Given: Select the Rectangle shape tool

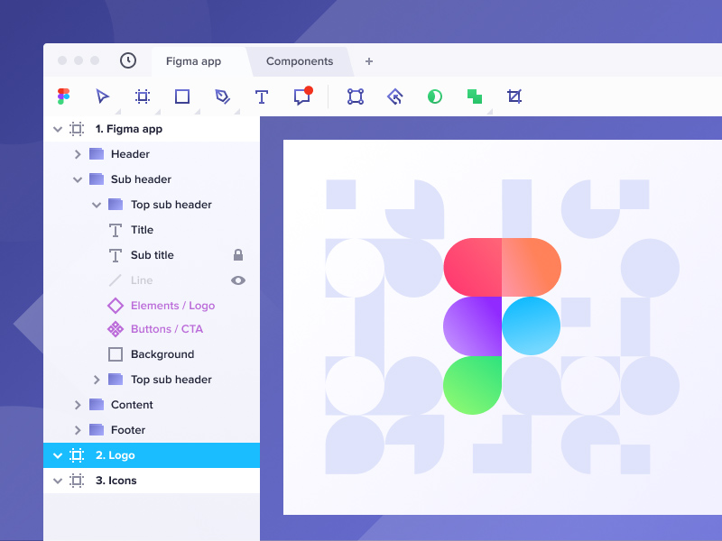Looking at the screenshot, I should pos(182,96).
